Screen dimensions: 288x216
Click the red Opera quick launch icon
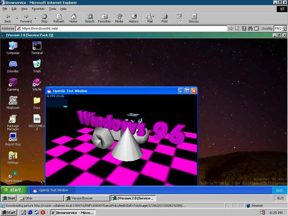tap(43, 213)
